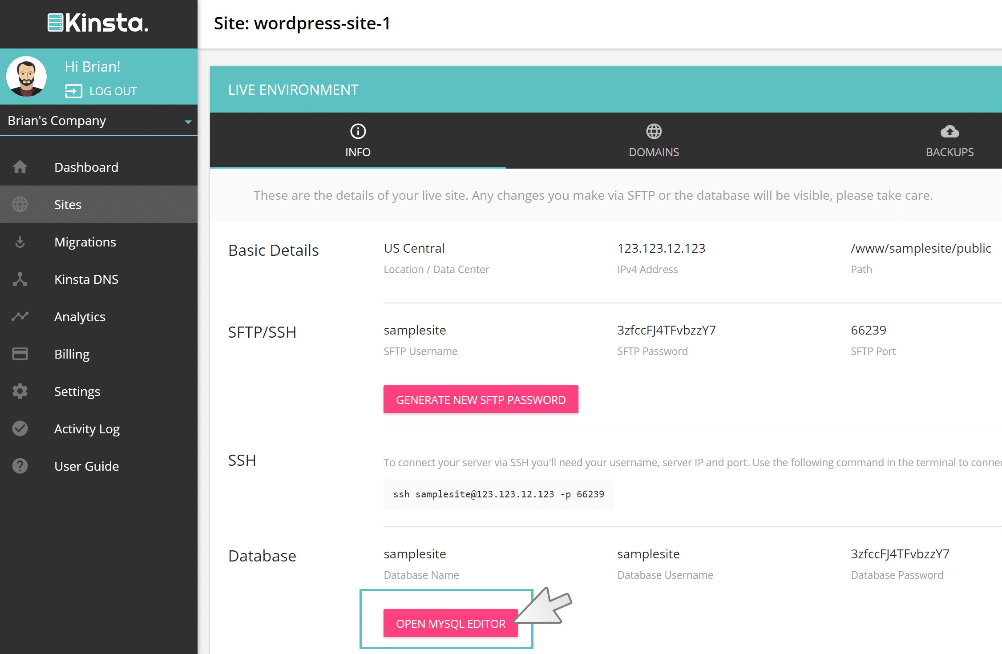Click the Sites globe icon
Image resolution: width=1002 pixels, height=654 pixels.
click(x=20, y=205)
